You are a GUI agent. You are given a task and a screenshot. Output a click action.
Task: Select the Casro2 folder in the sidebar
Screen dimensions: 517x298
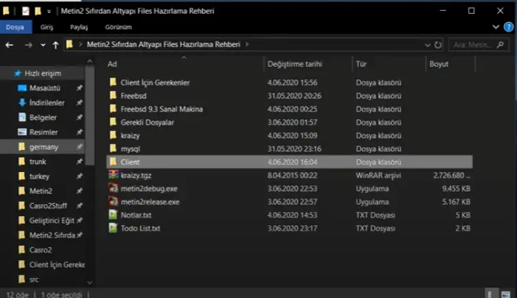pos(40,250)
